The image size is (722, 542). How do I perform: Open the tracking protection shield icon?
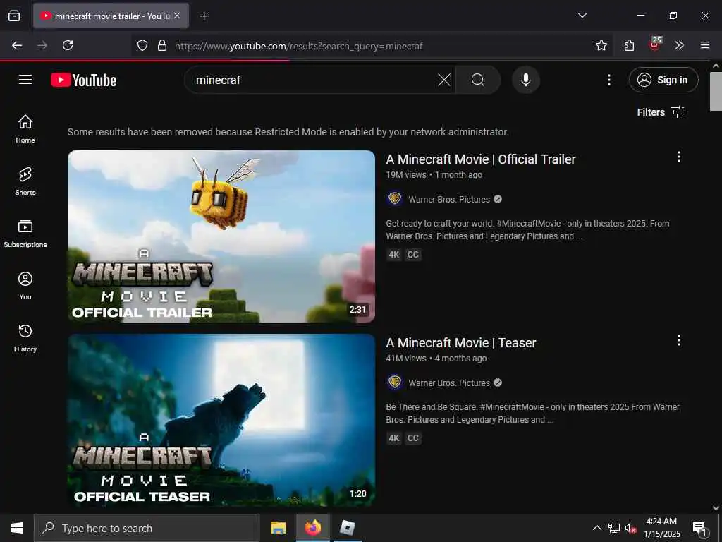(142, 45)
